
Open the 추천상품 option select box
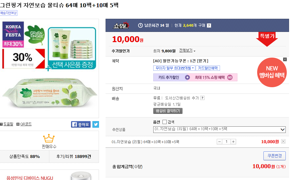[x=219, y=129]
